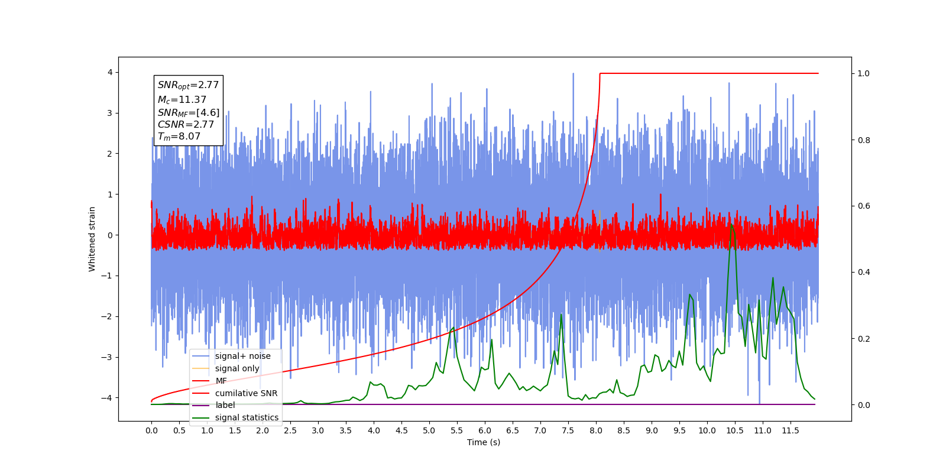This screenshot has width=946, height=473.
Task: Click the Tm=8.07 annotation text
Action: [179, 137]
